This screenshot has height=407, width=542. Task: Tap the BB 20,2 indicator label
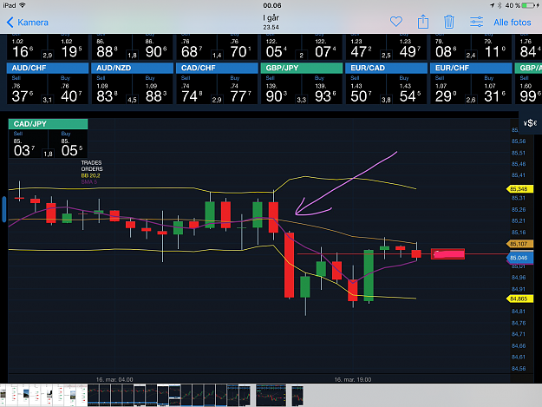click(x=90, y=175)
